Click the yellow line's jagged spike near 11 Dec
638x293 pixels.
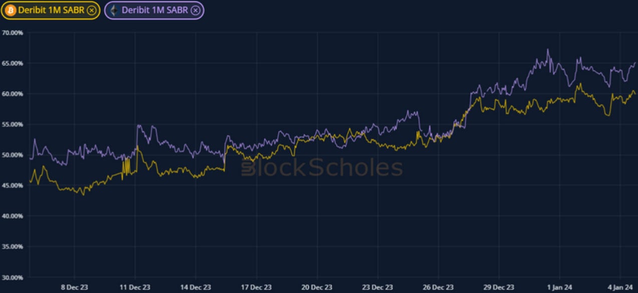click(x=126, y=165)
